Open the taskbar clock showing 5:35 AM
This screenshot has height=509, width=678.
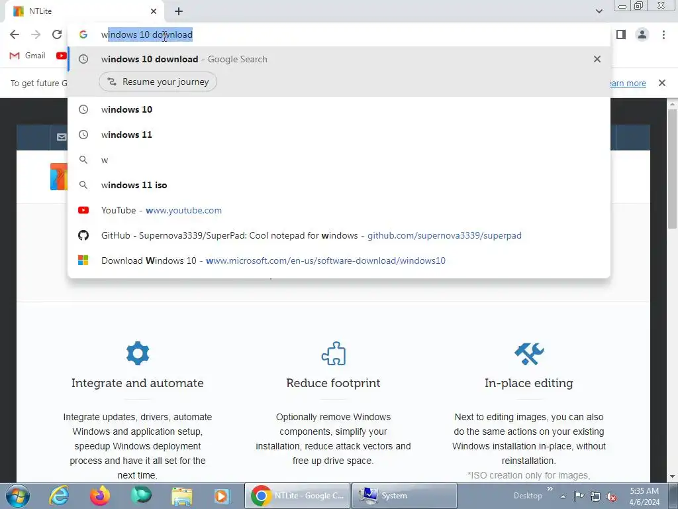pos(644,496)
